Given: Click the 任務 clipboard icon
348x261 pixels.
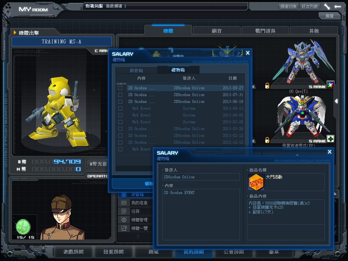Looking at the screenshot, I should (124, 211).
